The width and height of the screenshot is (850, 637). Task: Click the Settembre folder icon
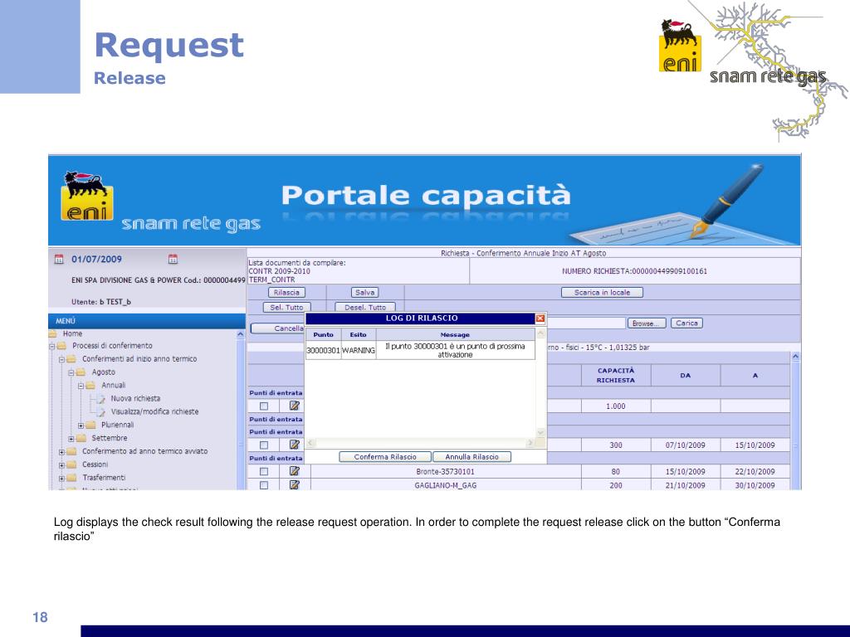coord(81,438)
